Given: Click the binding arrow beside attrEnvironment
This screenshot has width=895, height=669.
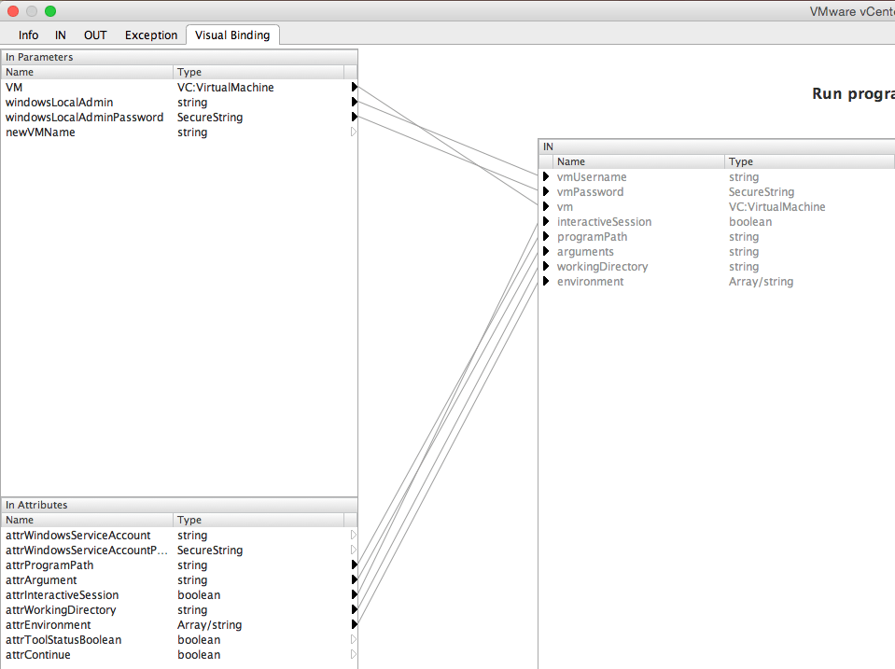Looking at the screenshot, I should click(x=354, y=624).
